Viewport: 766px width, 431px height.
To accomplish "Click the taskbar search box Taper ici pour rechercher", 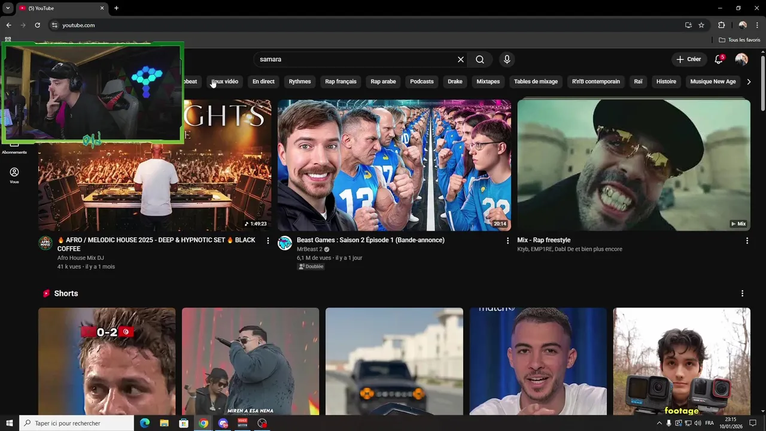I will click(x=77, y=423).
